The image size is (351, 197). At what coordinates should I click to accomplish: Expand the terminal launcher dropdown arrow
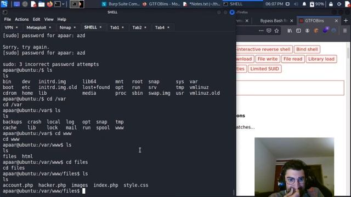click(64, 4)
